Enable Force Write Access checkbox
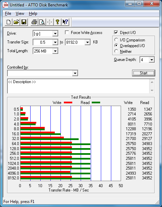162x207 pixels. (67, 32)
